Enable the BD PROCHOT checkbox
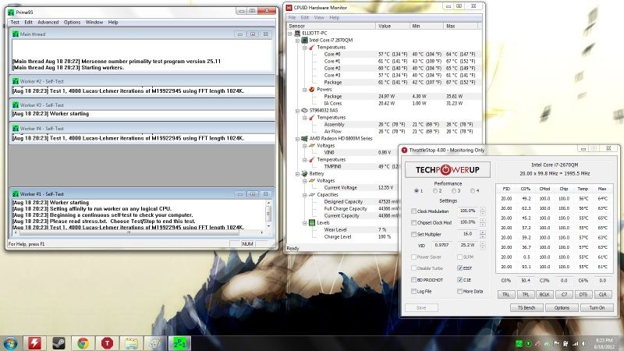Image resolution: width=624 pixels, height=351 pixels. [413, 280]
